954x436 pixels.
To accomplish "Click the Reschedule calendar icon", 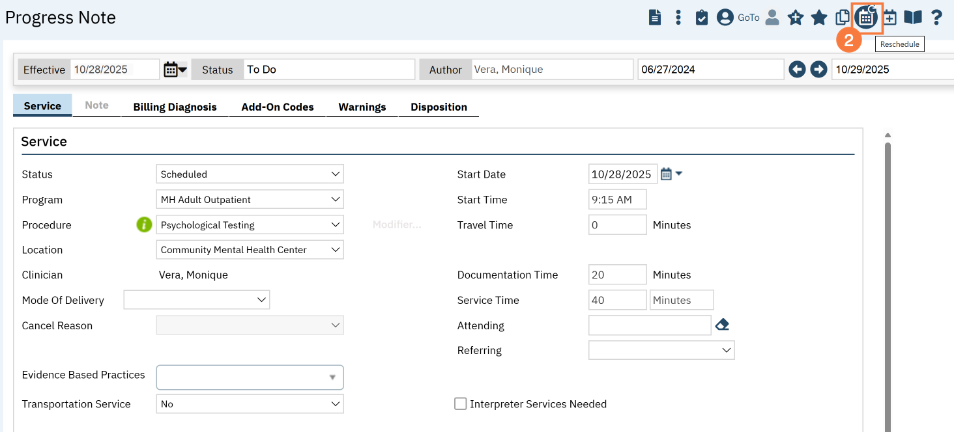I will [x=866, y=18].
